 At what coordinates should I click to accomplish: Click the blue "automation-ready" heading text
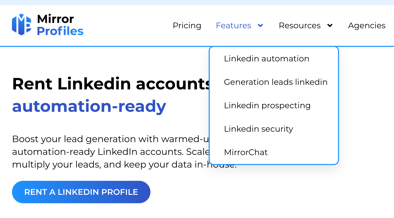89,106
